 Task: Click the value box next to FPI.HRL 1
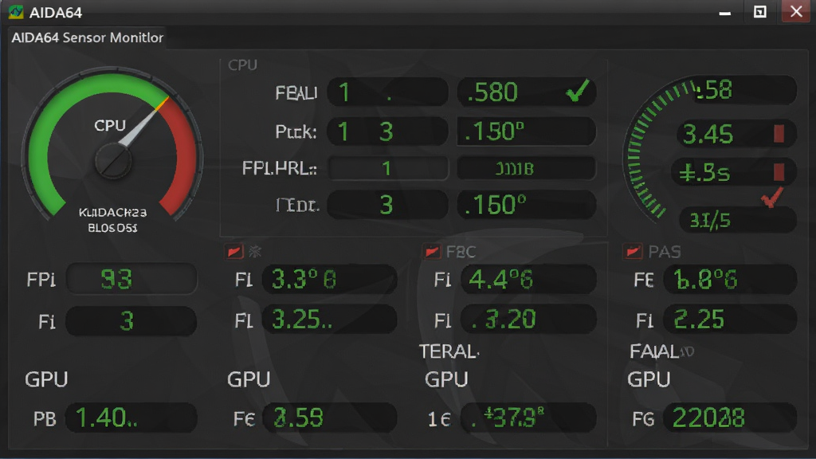(x=526, y=168)
